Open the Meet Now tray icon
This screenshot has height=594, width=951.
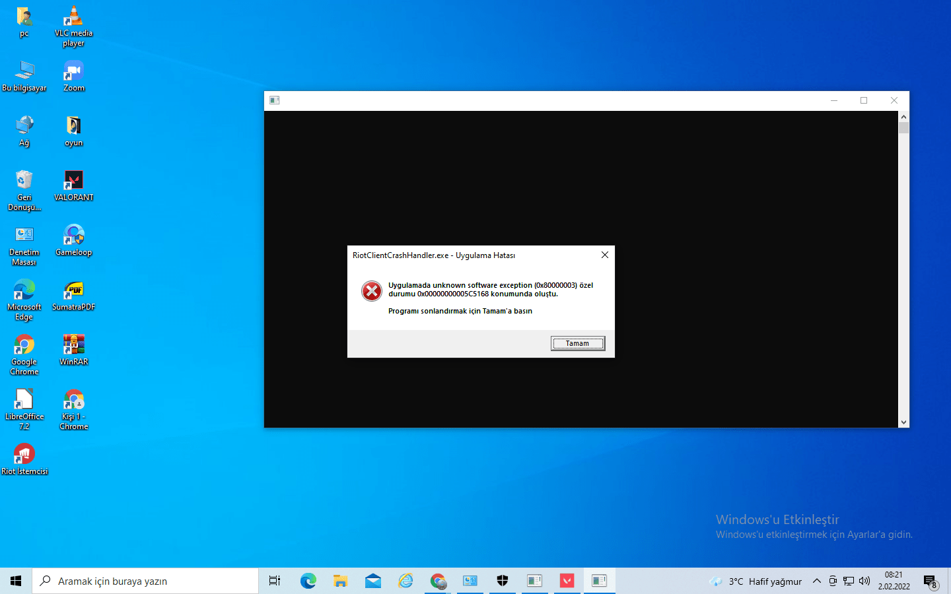click(x=833, y=581)
